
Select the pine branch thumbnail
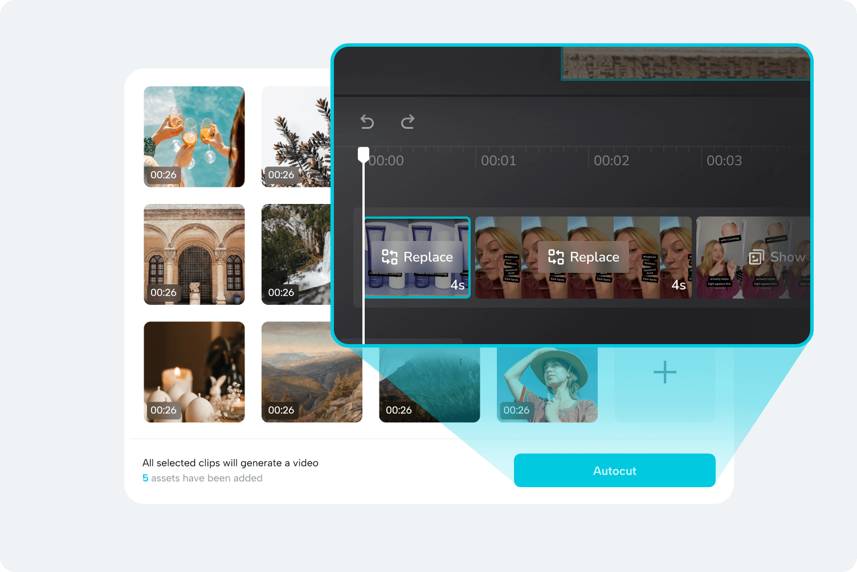click(x=296, y=137)
